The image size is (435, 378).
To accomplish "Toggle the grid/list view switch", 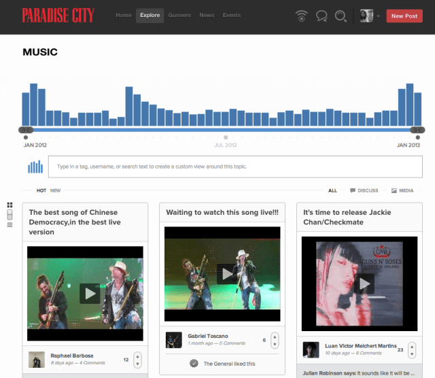I will click(10, 215).
